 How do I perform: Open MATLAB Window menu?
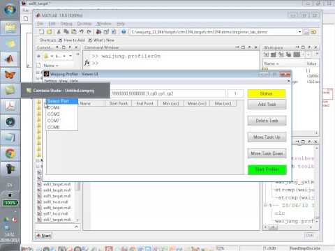pos(104,24)
